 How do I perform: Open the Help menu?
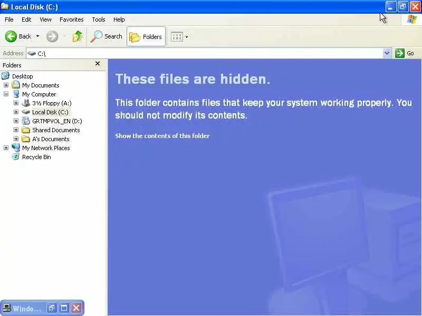[119, 19]
